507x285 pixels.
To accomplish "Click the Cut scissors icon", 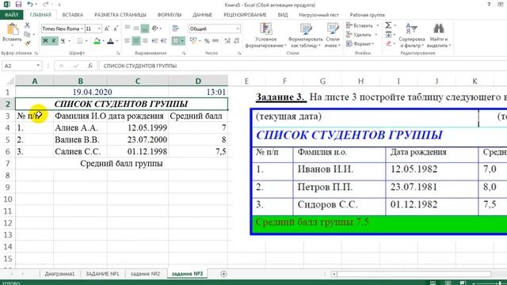I will coord(28,25).
